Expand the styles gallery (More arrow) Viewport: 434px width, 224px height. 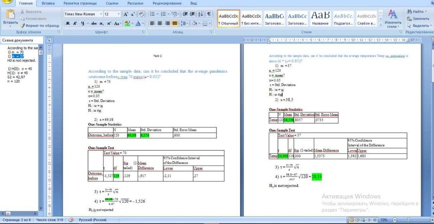[381, 25]
